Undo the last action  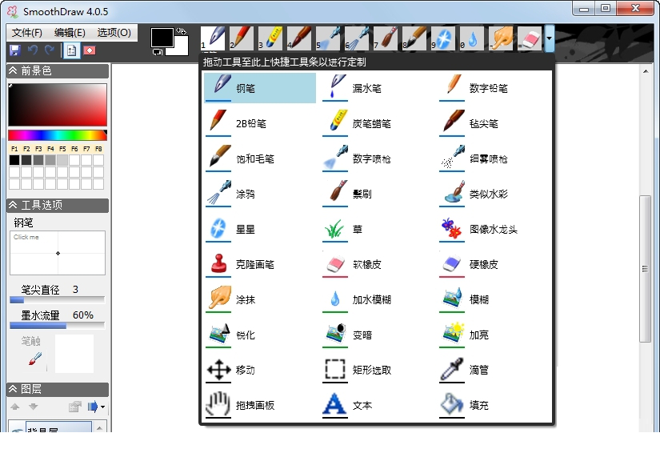point(33,50)
